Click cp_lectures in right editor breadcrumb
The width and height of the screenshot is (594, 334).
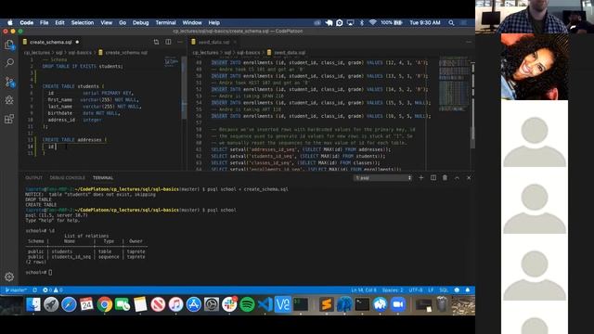(x=205, y=53)
